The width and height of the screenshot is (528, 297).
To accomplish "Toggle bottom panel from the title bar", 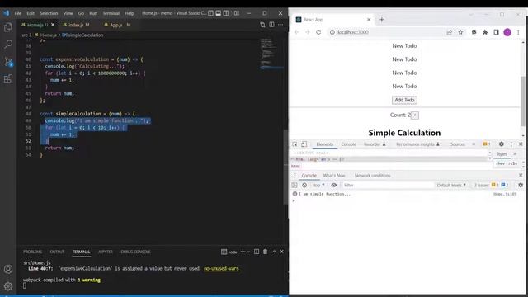I will pos(218,13).
